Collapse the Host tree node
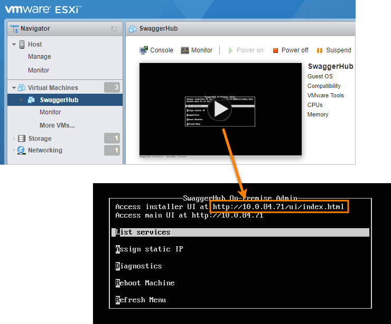391x324 pixels. (14, 44)
